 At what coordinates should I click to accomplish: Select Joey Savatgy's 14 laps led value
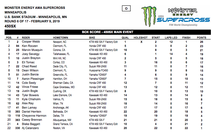click(170, 54)
